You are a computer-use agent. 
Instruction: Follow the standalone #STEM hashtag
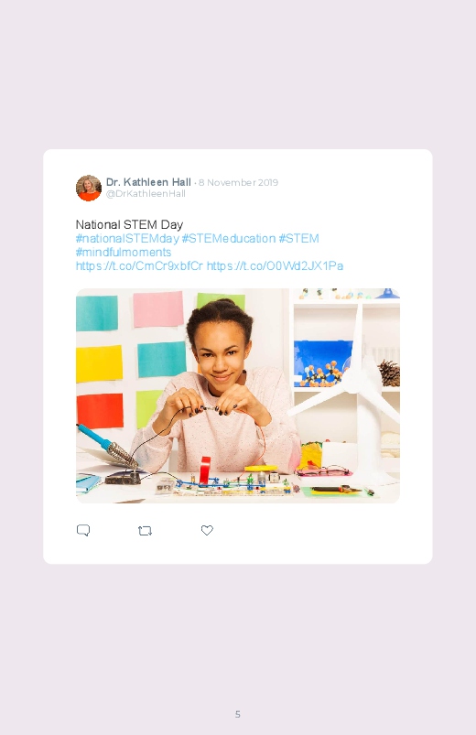point(298,239)
